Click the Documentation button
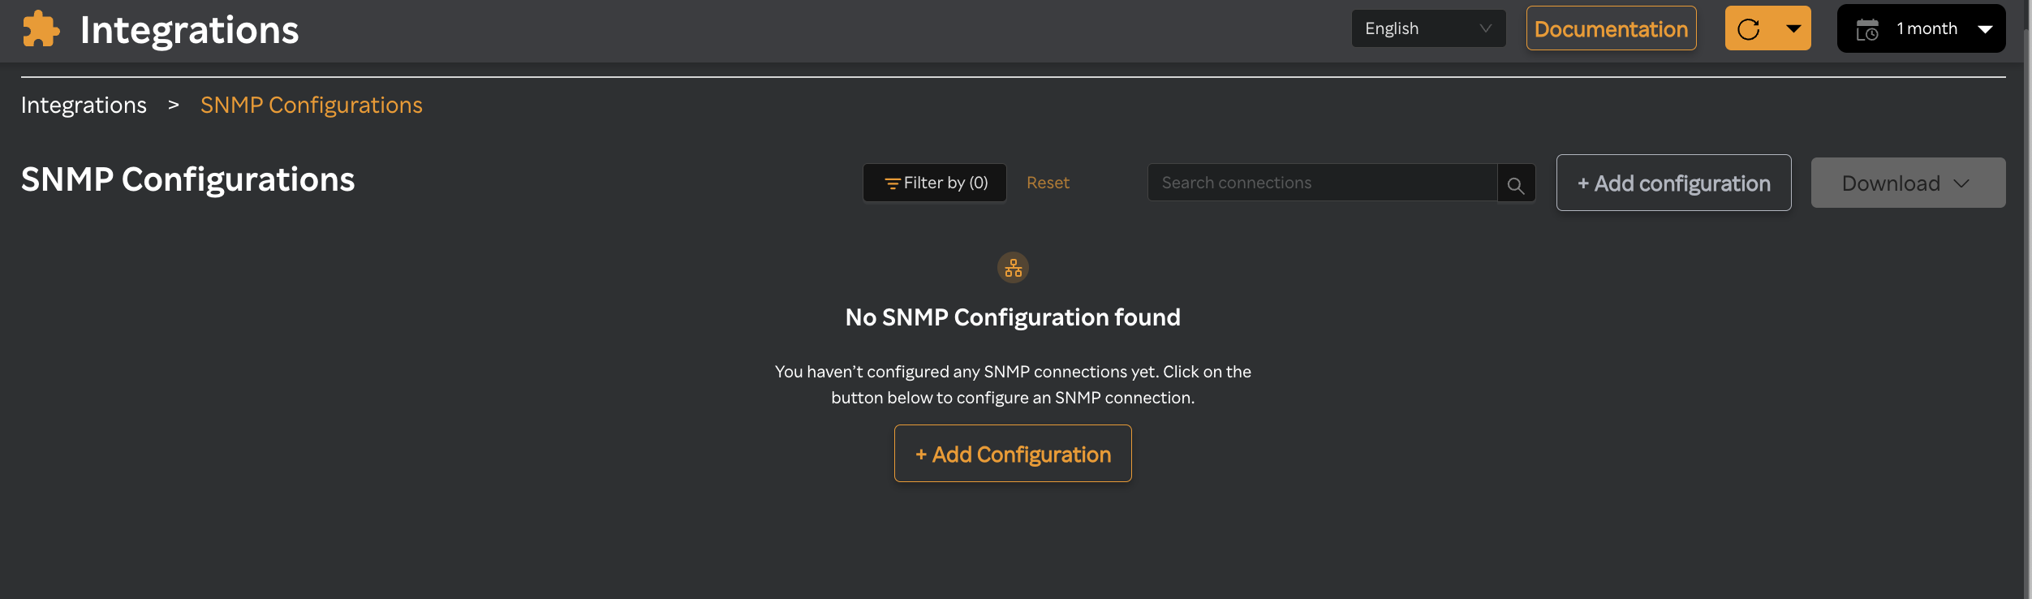 coord(1611,28)
